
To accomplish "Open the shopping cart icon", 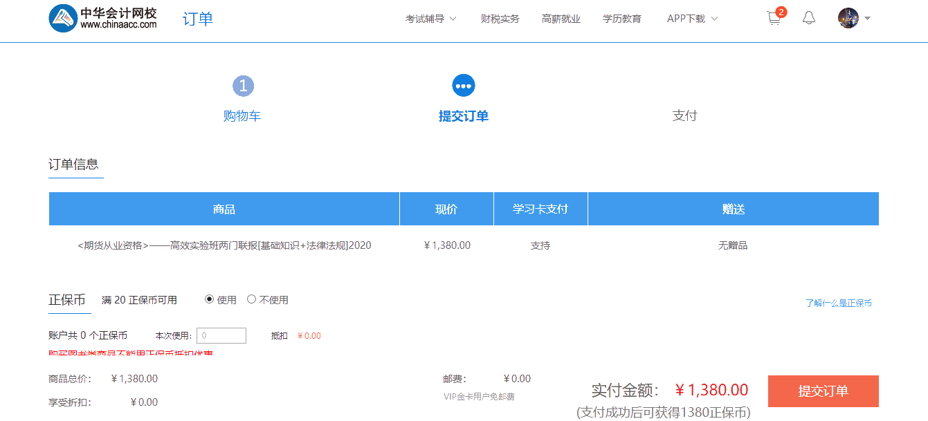I will [774, 19].
